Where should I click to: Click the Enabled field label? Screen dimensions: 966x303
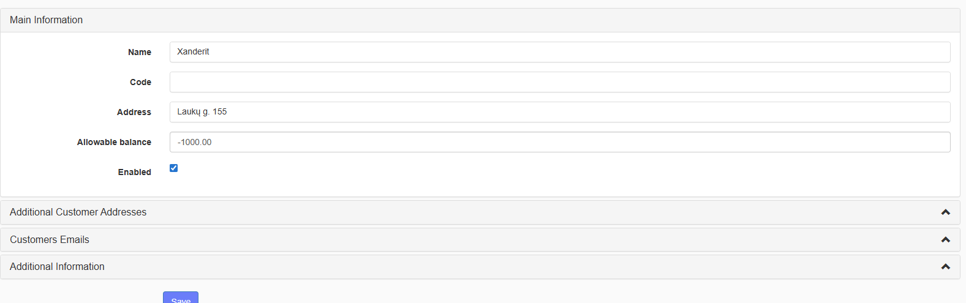[x=134, y=172]
